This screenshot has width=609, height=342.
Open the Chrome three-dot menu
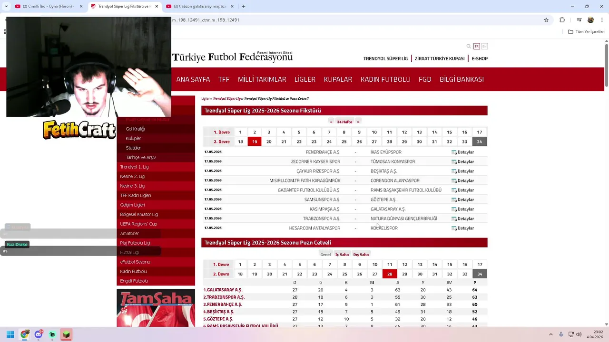point(601,20)
